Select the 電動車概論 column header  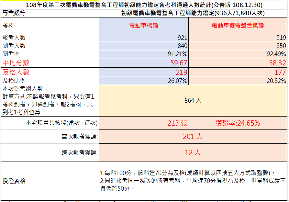click(x=143, y=26)
